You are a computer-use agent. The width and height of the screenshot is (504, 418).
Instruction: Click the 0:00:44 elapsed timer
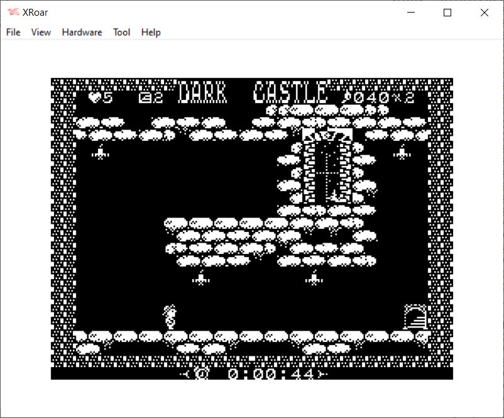271,374
